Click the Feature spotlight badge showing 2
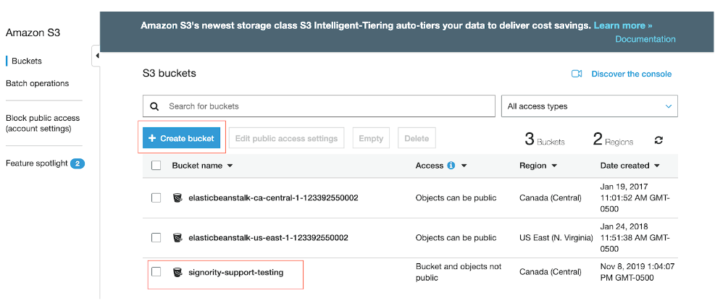This screenshot has width=715, height=306. (x=78, y=163)
